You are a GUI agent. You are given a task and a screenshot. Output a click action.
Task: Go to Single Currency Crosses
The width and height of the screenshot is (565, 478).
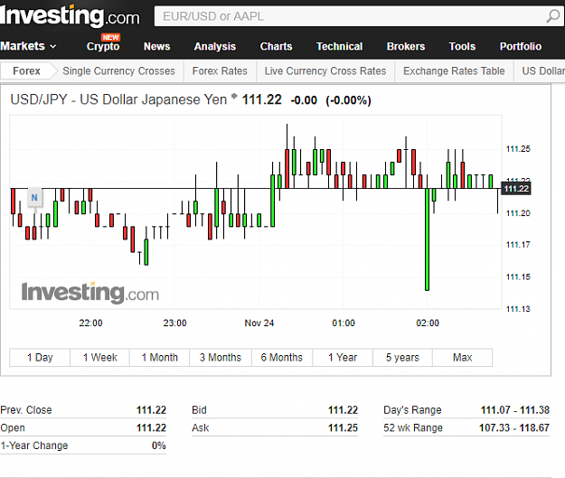click(118, 71)
